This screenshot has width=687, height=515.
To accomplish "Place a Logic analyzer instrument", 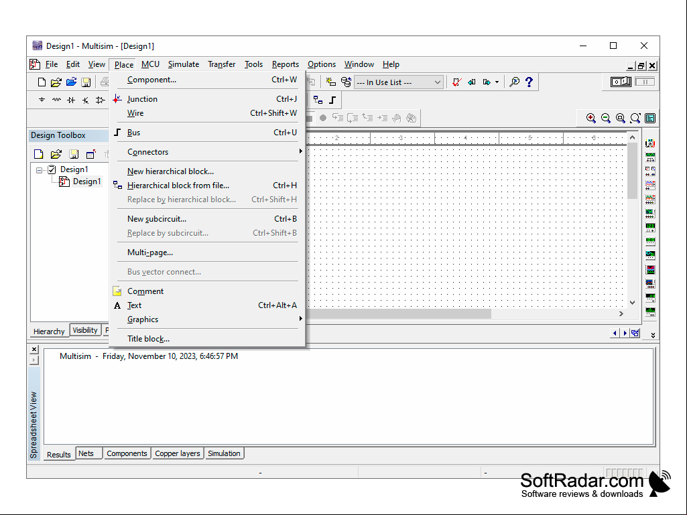I will [650, 269].
